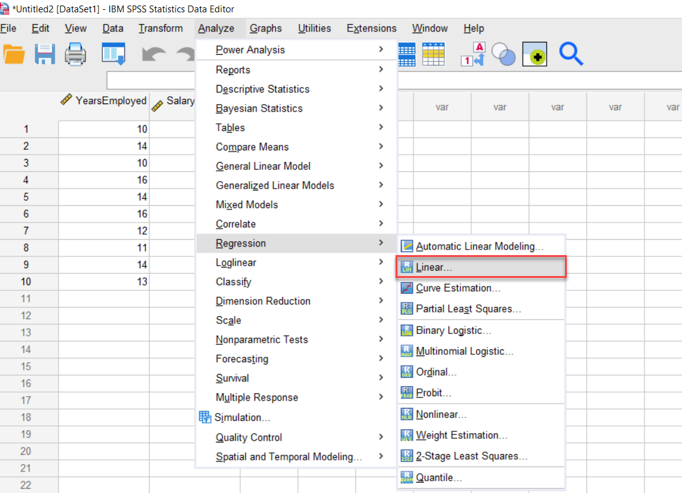Screen dimensions: 682x493
Task: Select row 10 YearsEmployed cell value 13
Action: [104, 282]
